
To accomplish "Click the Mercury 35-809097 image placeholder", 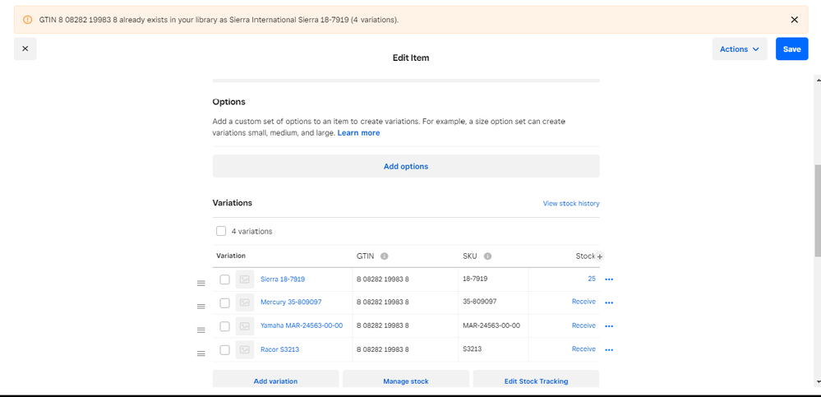I will pyautogui.click(x=244, y=302).
